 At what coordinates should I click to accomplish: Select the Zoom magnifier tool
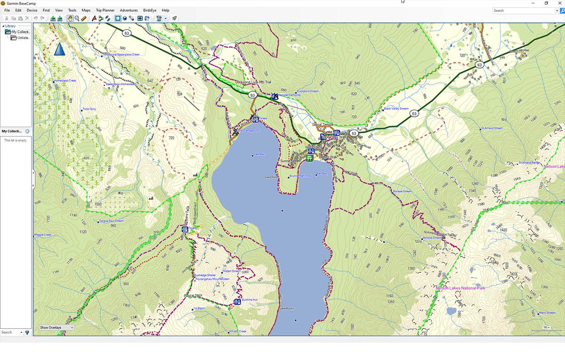pyautogui.click(x=77, y=18)
